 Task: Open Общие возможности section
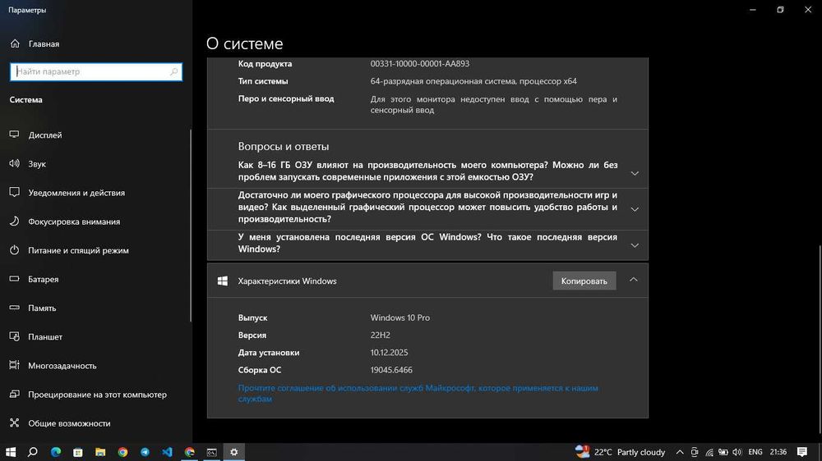[96, 422]
